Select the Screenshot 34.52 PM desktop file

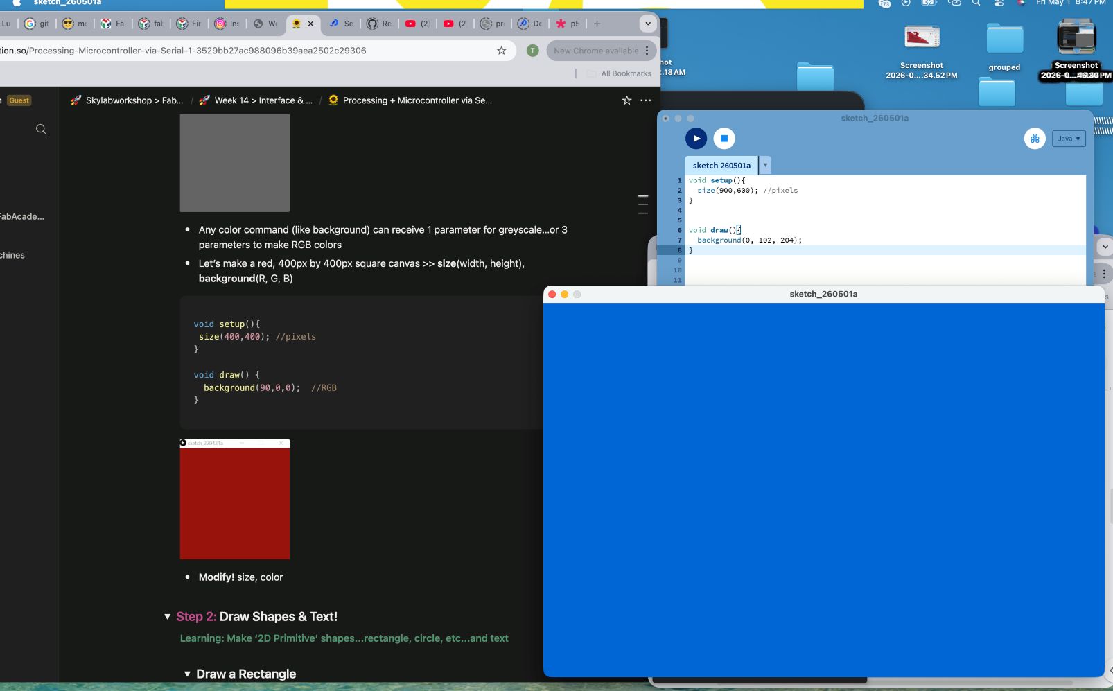pos(922,52)
